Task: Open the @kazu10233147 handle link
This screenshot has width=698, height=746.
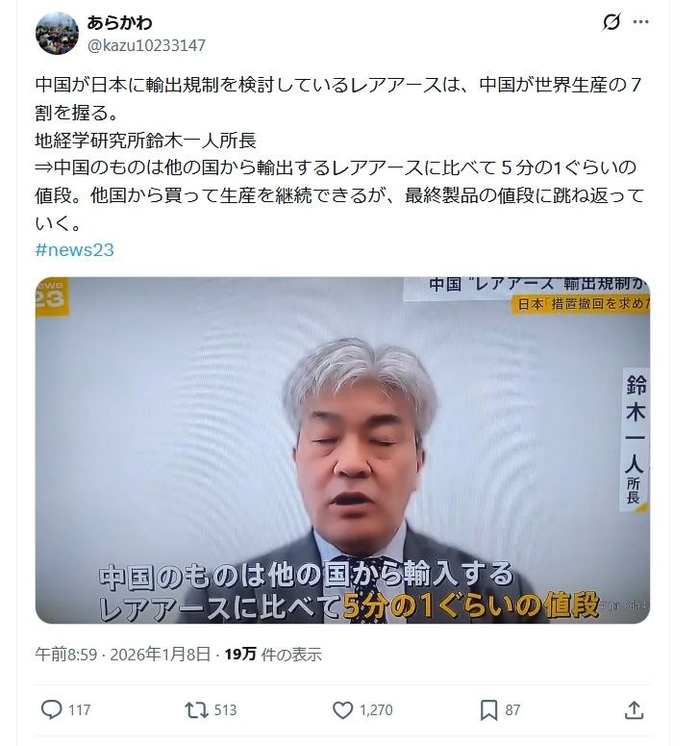Action: pos(146,45)
